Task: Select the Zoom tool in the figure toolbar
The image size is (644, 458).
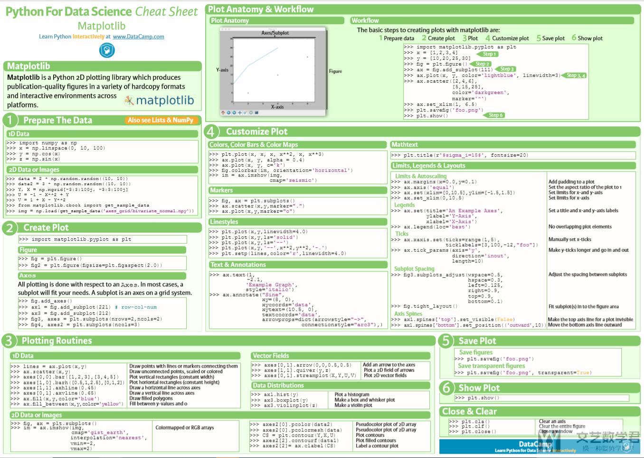Action: point(245,112)
